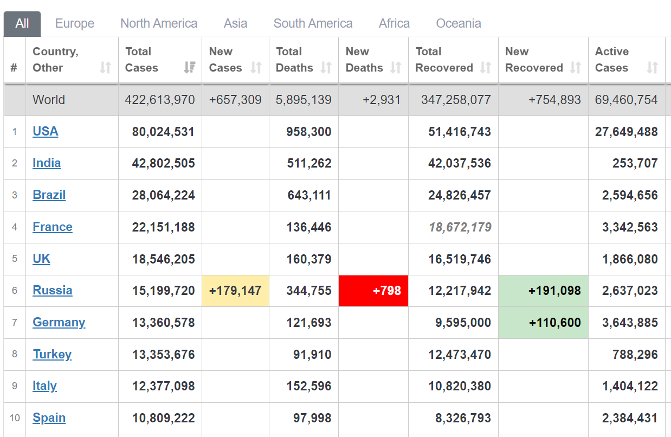This screenshot has width=671, height=437.
Task: Follow the Brazil link
Action: pos(49,195)
